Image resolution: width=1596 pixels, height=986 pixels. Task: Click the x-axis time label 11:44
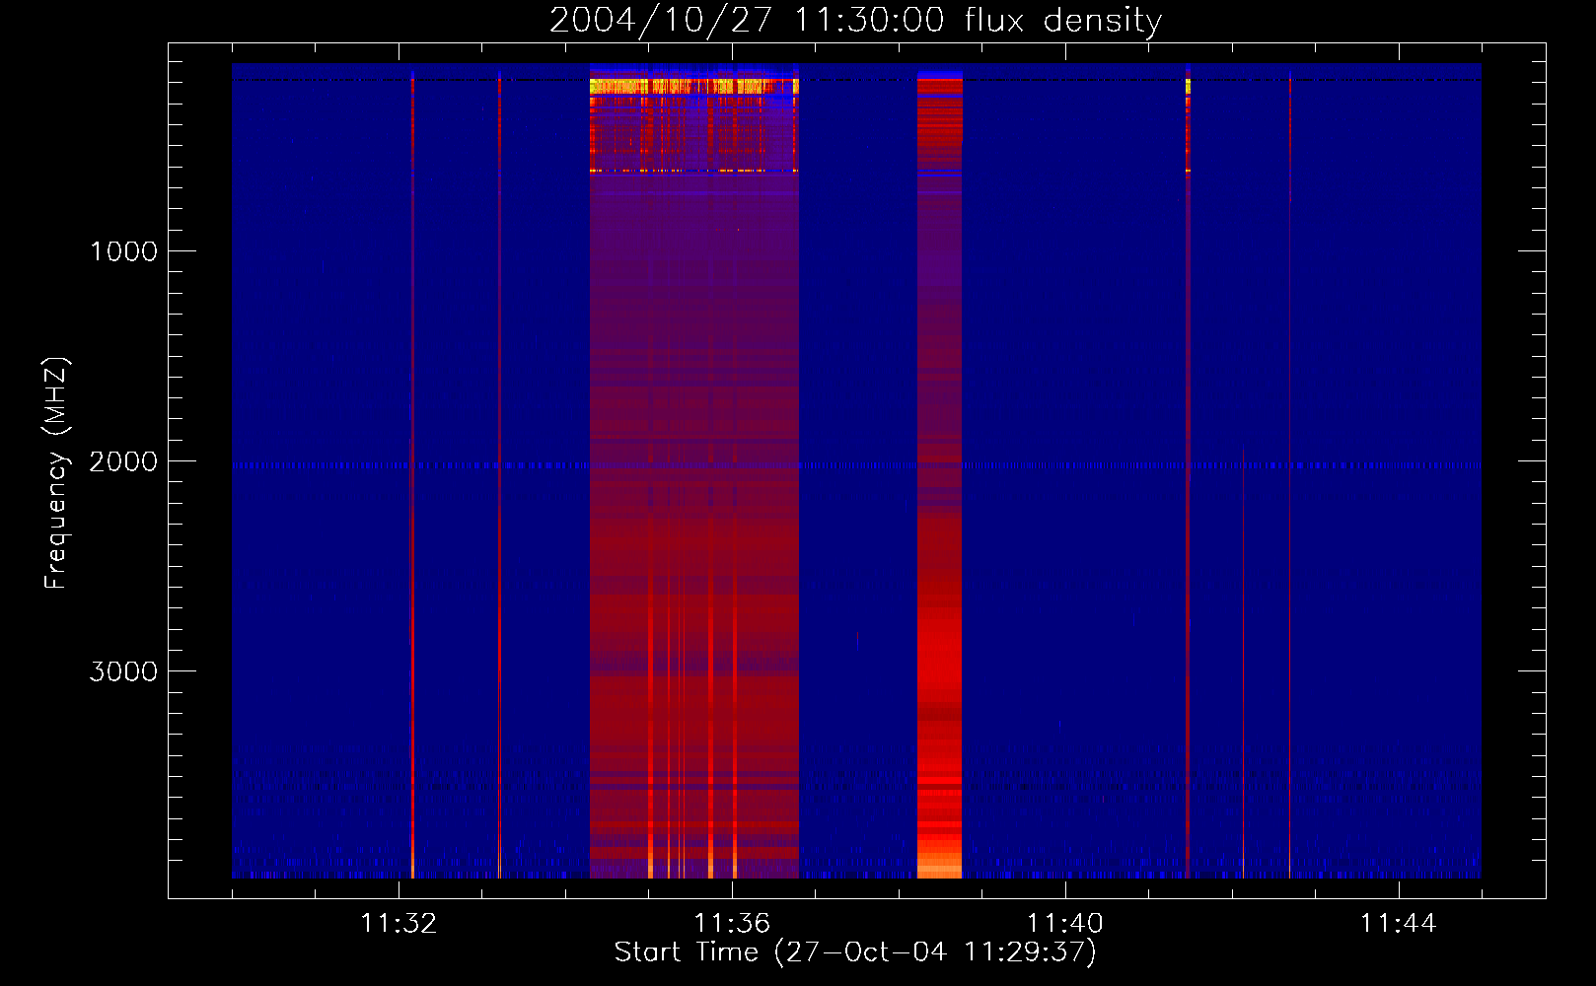(x=1399, y=924)
